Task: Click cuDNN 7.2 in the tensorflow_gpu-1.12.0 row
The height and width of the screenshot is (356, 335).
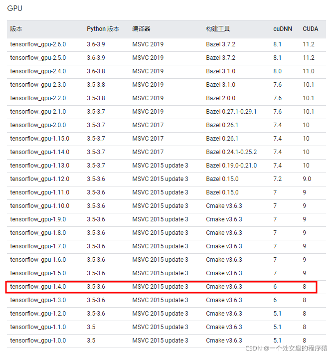Action: coord(277,179)
